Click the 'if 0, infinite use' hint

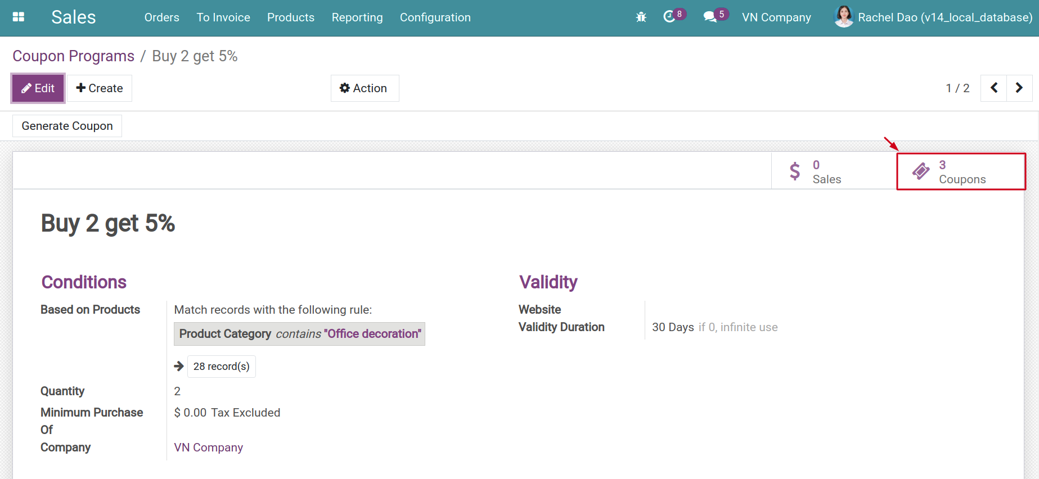pyautogui.click(x=738, y=327)
